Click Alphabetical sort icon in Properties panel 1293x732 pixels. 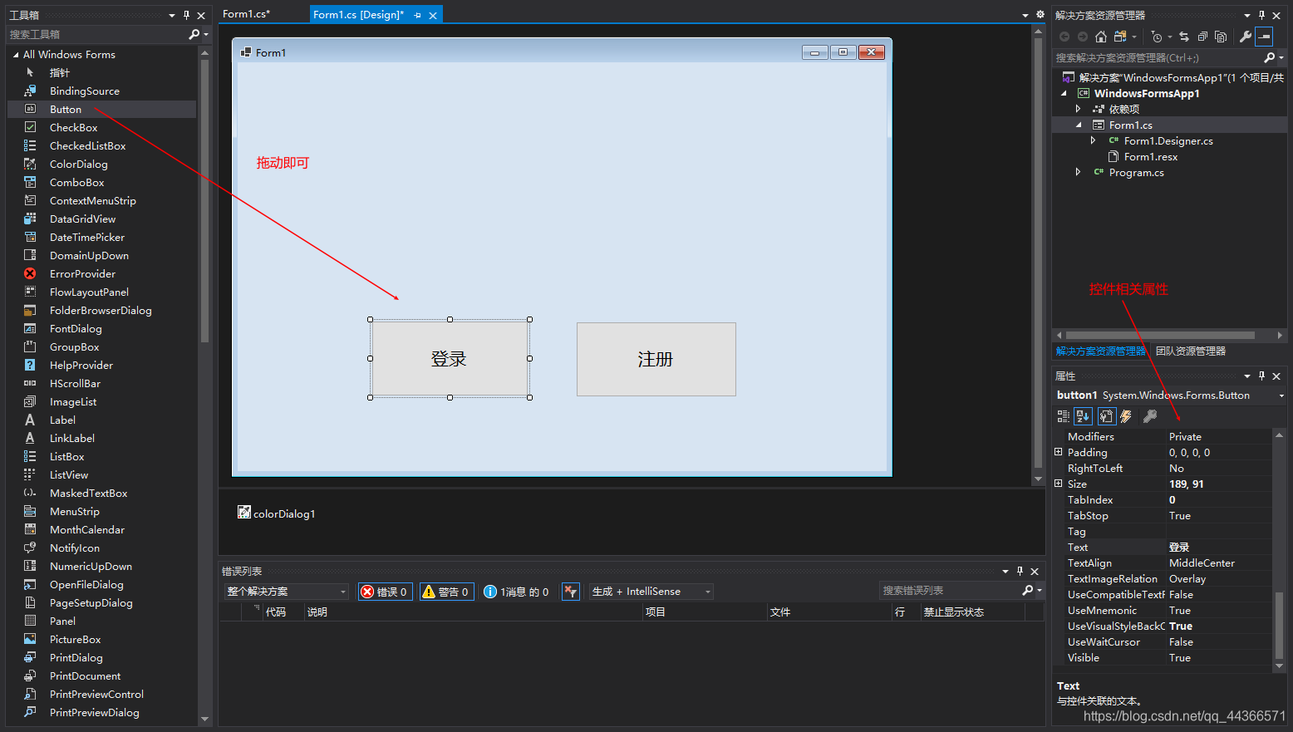pyautogui.click(x=1083, y=416)
